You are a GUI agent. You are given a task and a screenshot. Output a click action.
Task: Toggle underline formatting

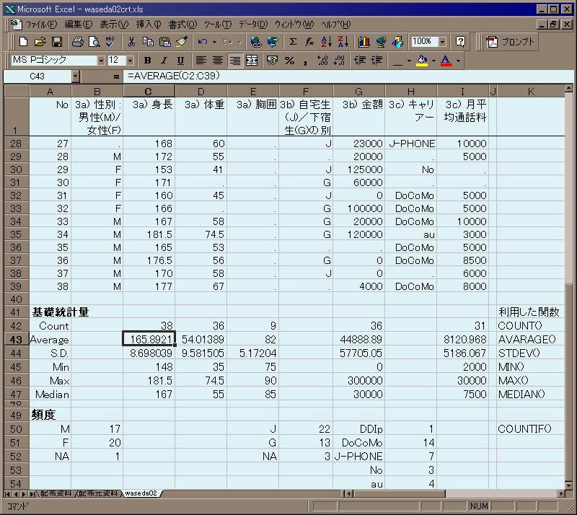pos(180,61)
